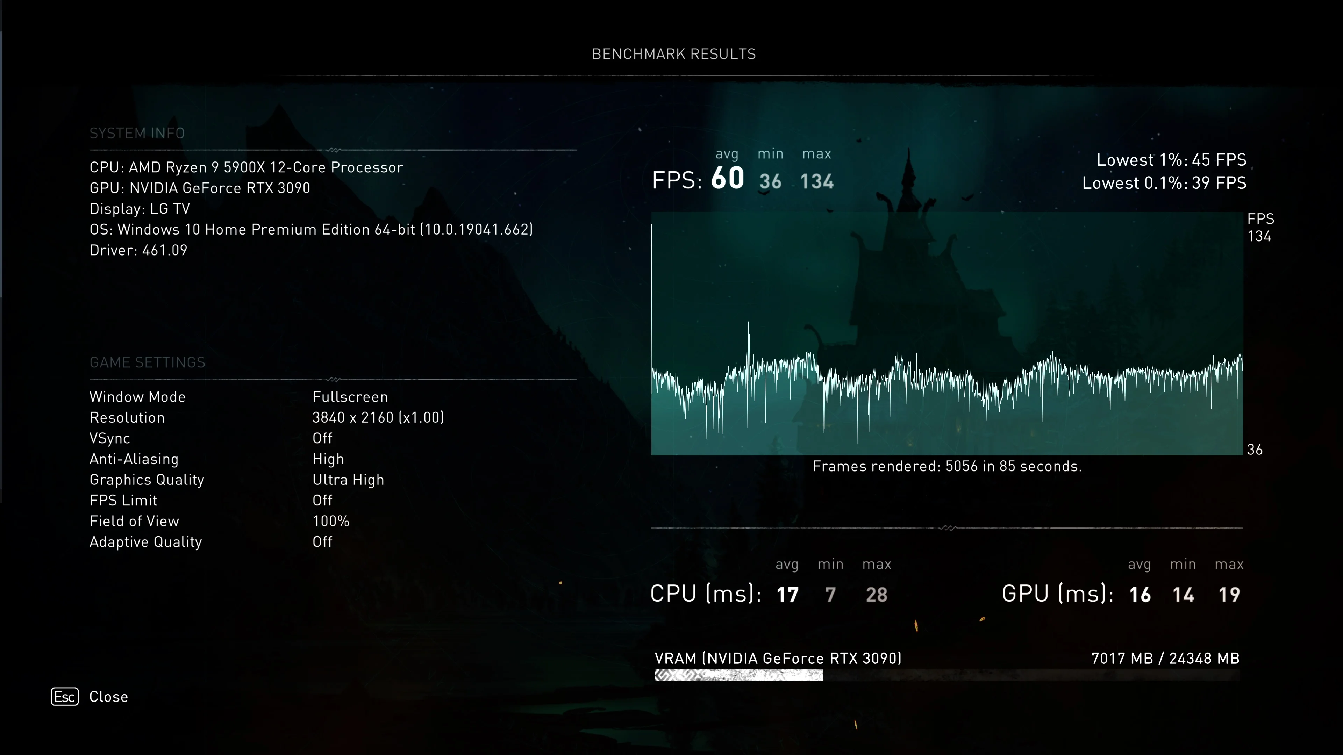This screenshot has width=1343, height=755.
Task: Click the OS Windows 10 Home line
Action: click(x=311, y=230)
